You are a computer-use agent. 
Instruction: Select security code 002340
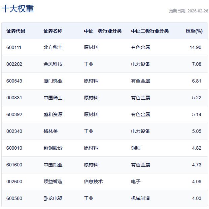pyautogui.click(x=14, y=131)
